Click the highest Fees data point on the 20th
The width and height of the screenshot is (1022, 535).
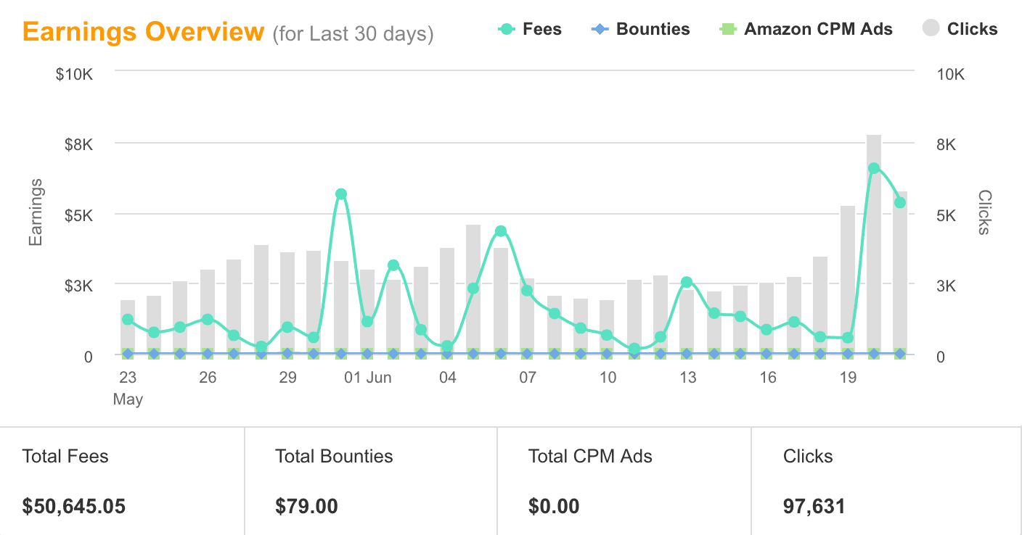click(x=874, y=168)
